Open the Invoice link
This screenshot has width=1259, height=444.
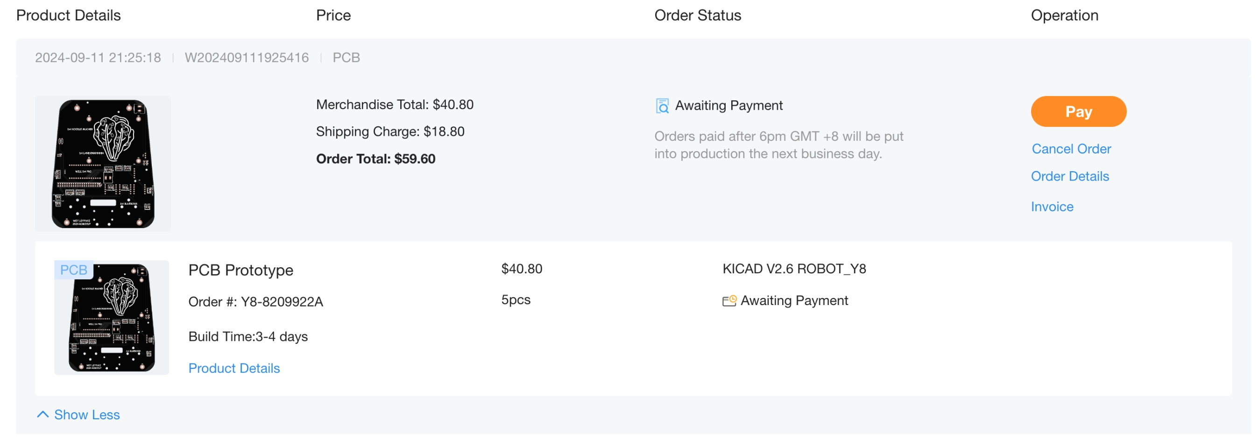(x=1052, y=207)
